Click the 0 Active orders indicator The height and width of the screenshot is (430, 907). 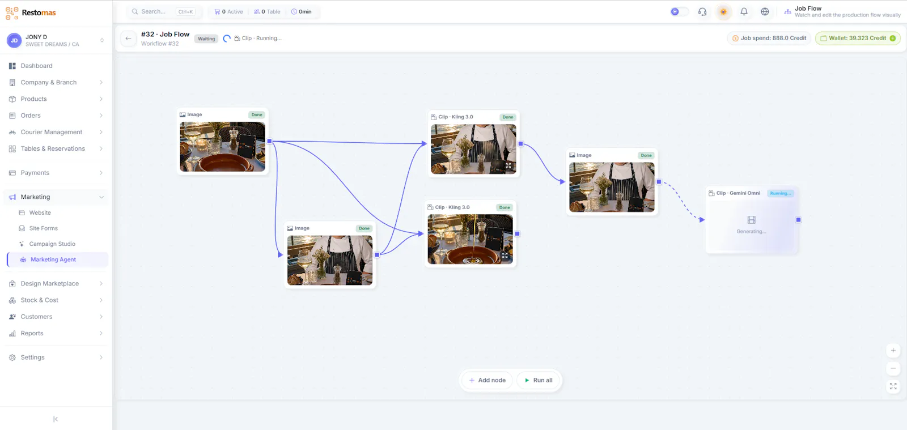click(x=228, y=11)
